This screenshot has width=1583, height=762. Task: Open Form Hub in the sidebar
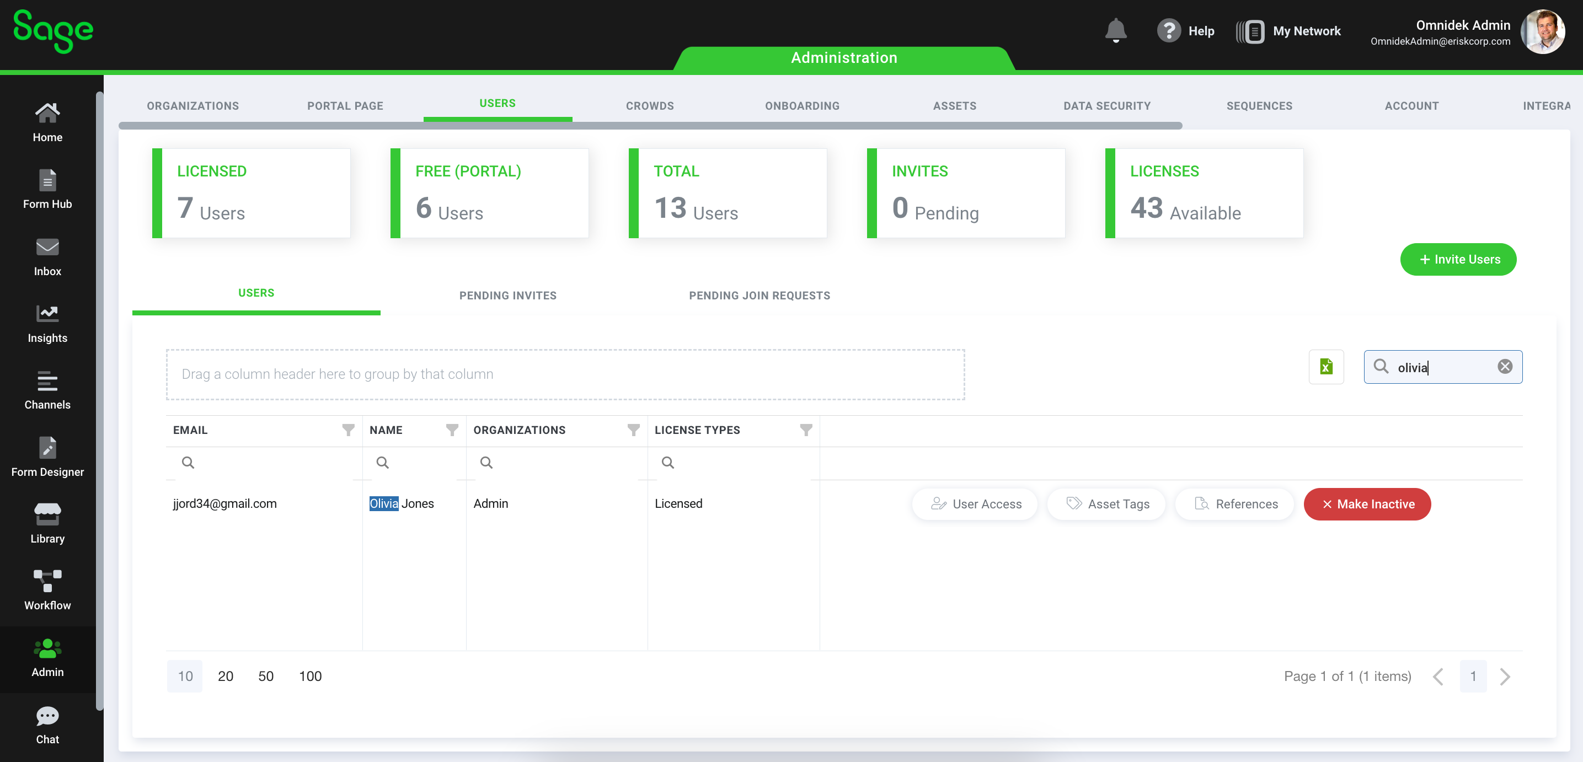(x=47, y=189)
